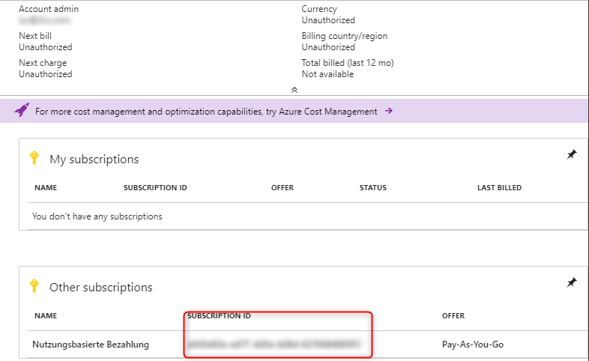Click the 'Billing country/region' label
The width and height of the screenshot is (589, 361).
tap(345, 36)
